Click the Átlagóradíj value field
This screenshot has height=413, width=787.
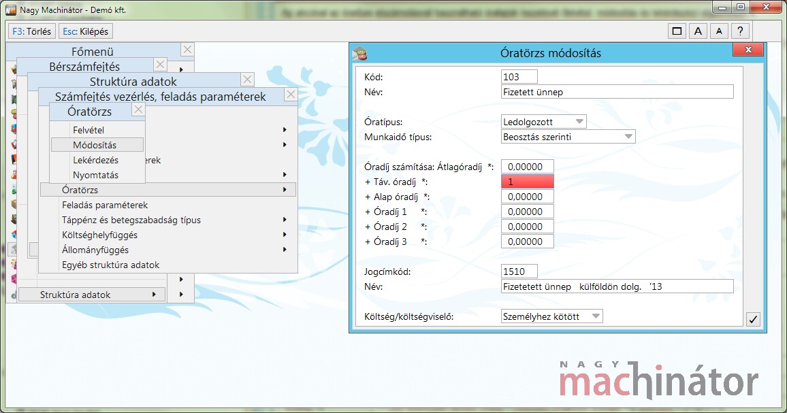tap(528, 167)
